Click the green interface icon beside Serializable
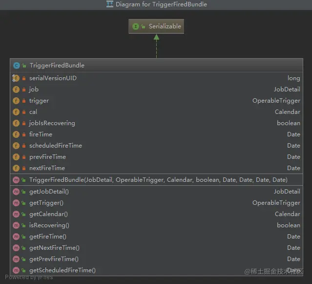This screenshot has height=284, width=312. 136,26
